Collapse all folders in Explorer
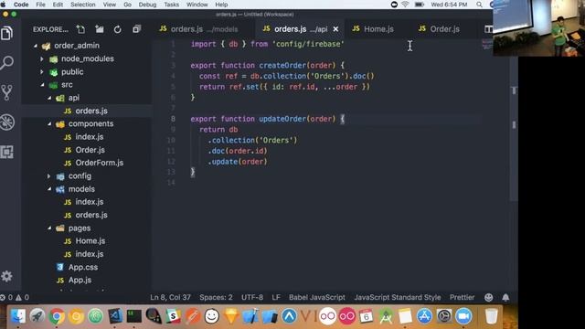The width and height of the screenshot is (585, 329). 136,29
